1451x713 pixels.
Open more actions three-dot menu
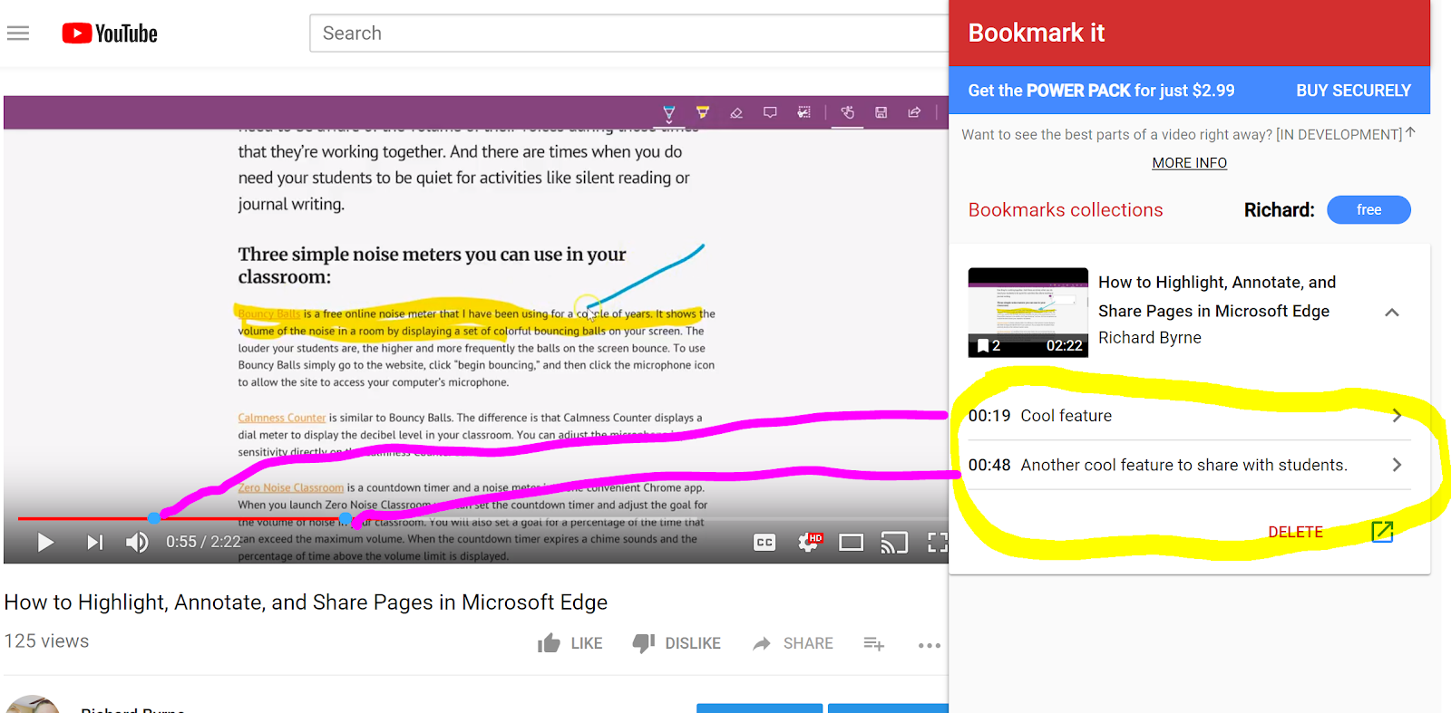pyautogui.click(x=929, y=645)
